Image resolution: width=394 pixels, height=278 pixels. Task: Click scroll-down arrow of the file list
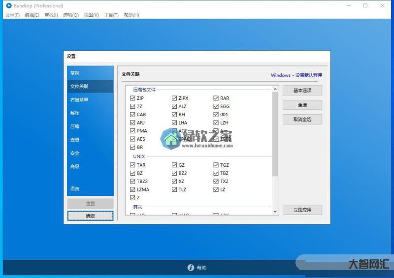click(x=275, y=211)
